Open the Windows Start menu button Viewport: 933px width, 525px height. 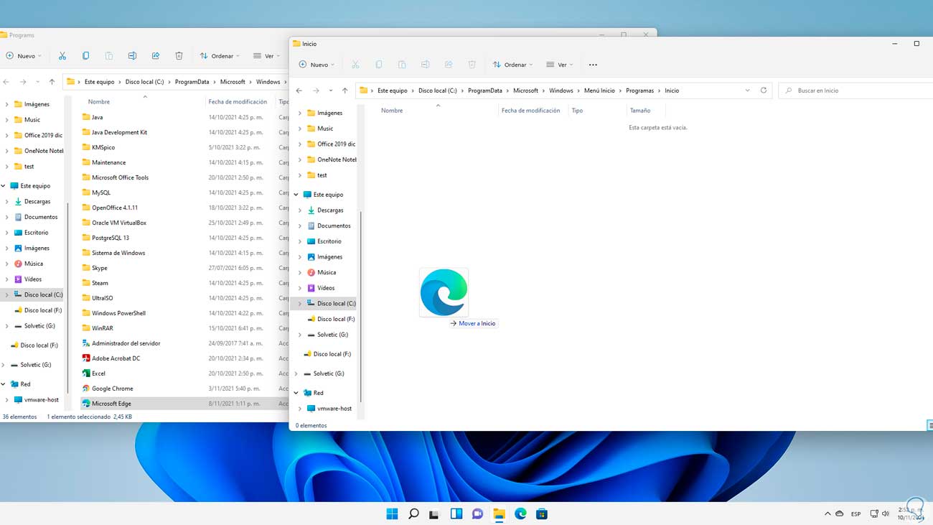392,514
